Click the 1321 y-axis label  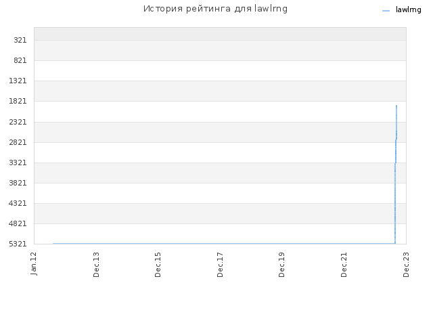18,81
